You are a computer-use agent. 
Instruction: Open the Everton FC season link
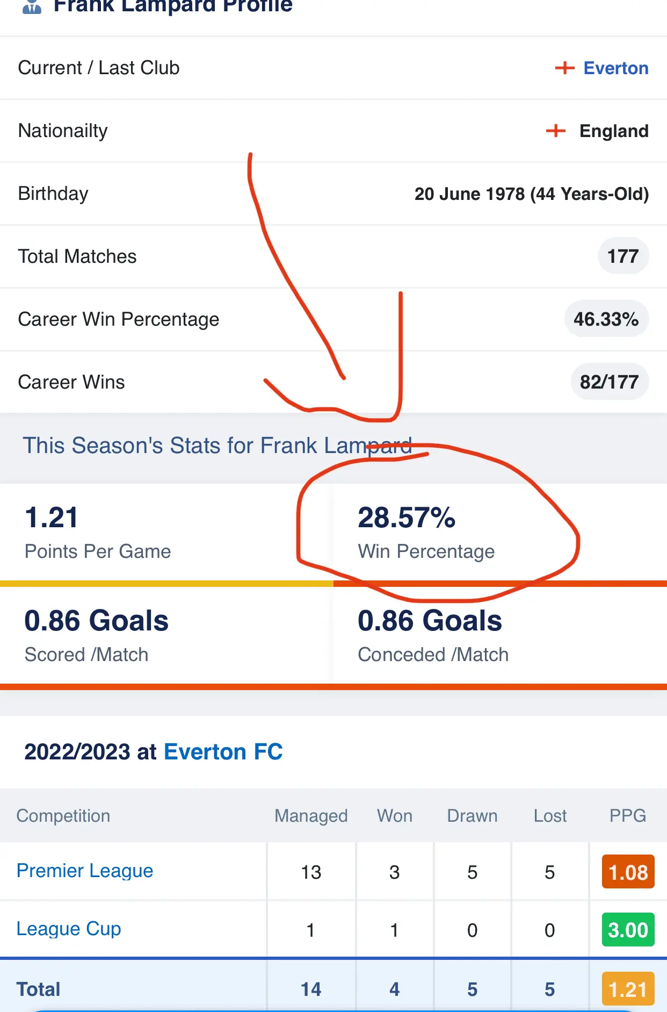pos(223,752)
